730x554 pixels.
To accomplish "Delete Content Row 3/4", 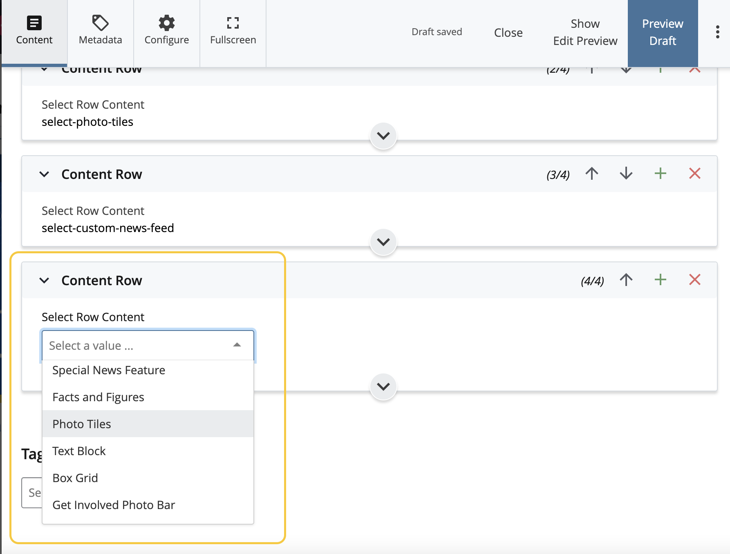I will [694, 174].
